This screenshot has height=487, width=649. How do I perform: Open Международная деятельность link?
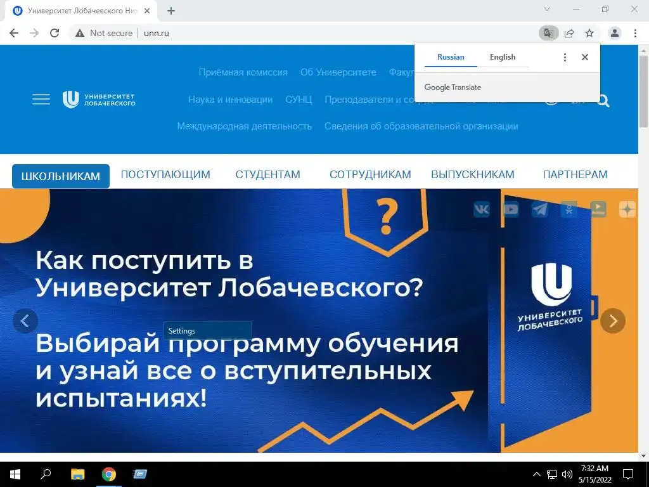pos(244,126)
